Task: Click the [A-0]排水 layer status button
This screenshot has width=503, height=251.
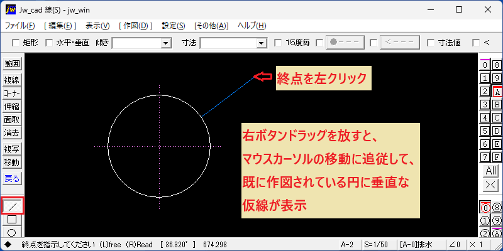Action: pyautogui.click(x=421, y=245)
